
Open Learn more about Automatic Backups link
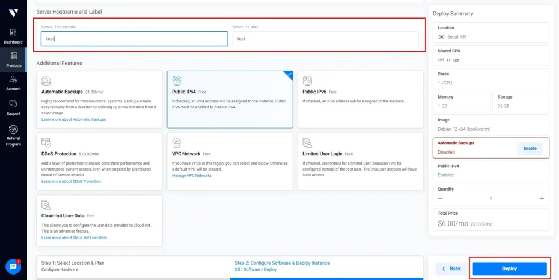(74, 119)
